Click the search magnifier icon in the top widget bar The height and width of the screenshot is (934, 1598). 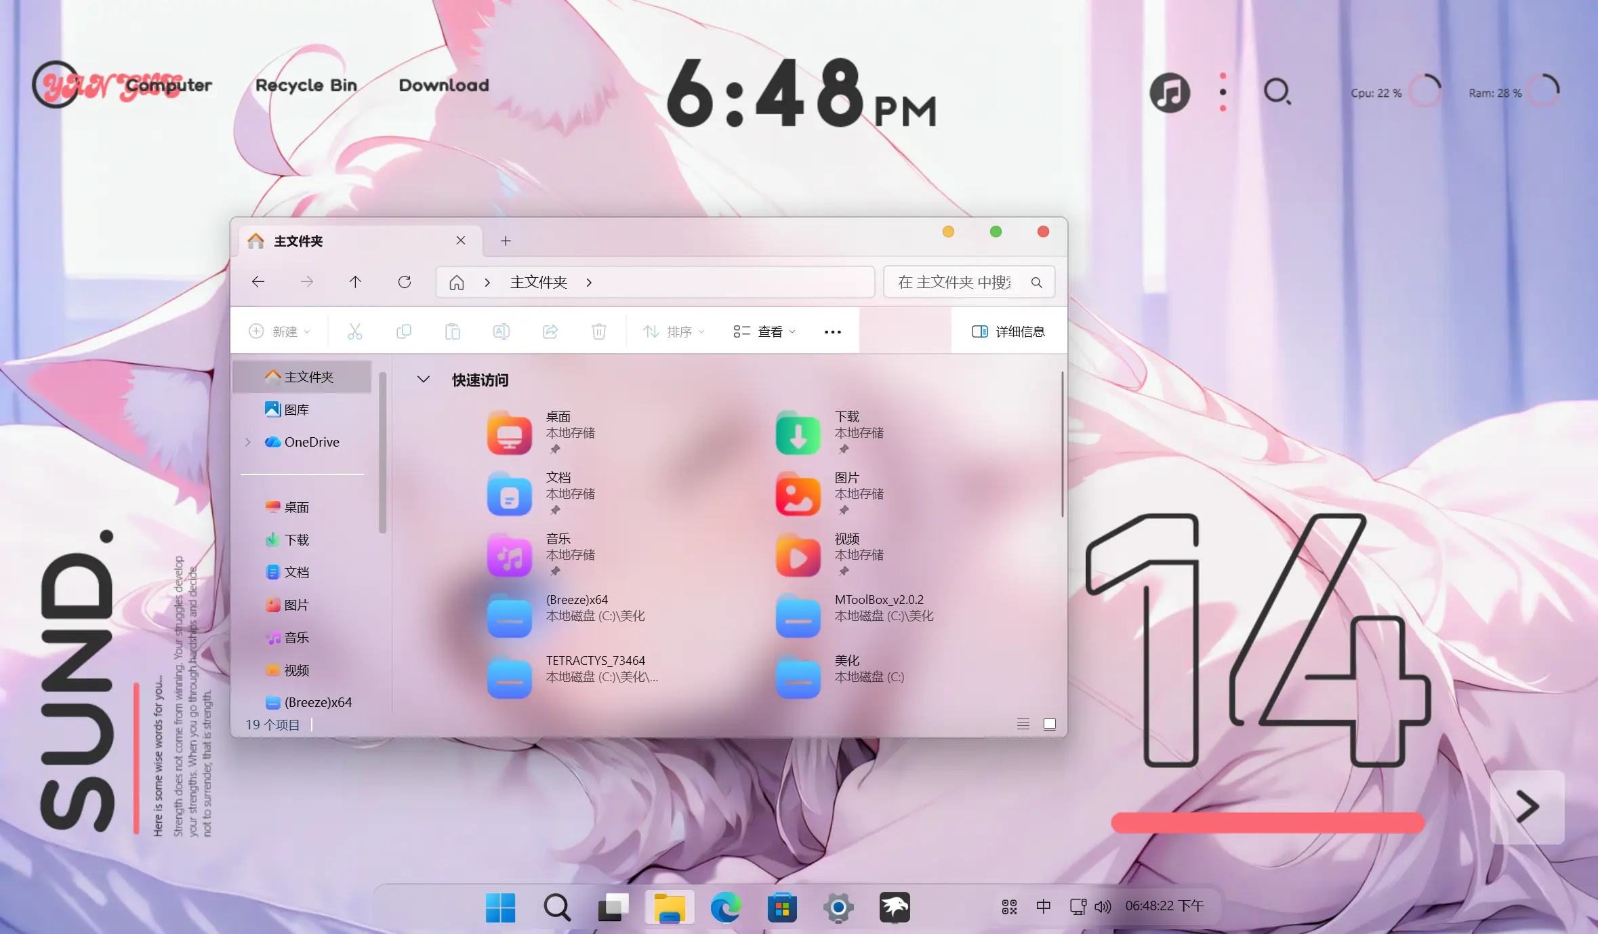coord(1277,91)
